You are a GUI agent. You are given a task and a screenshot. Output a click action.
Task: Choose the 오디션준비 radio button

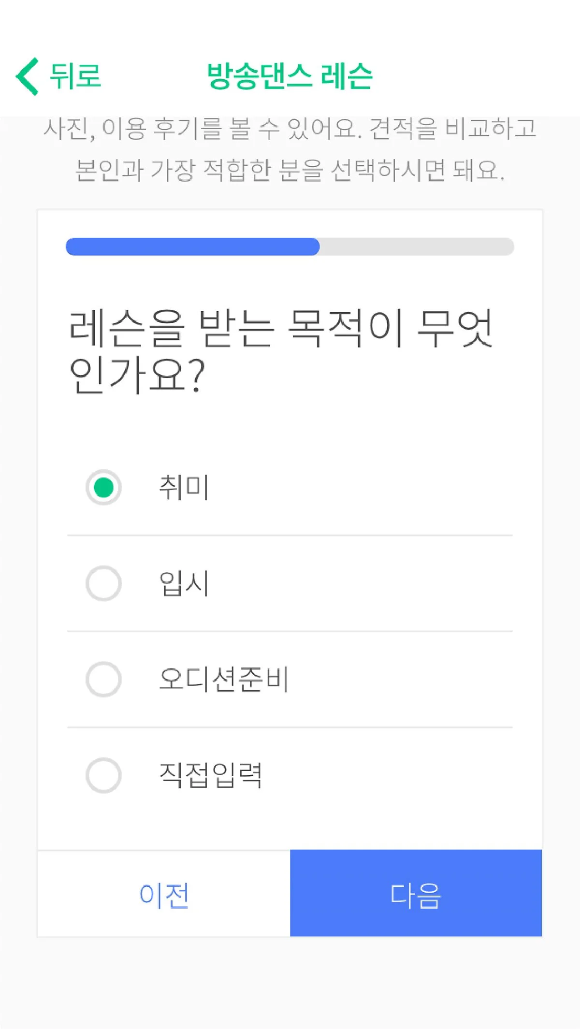click(103, 679)
